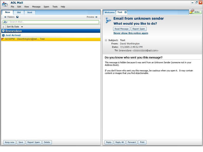Viewport: 203px width, 152px height.
Task: Click the Forward button
Action: tap(132, 142)
